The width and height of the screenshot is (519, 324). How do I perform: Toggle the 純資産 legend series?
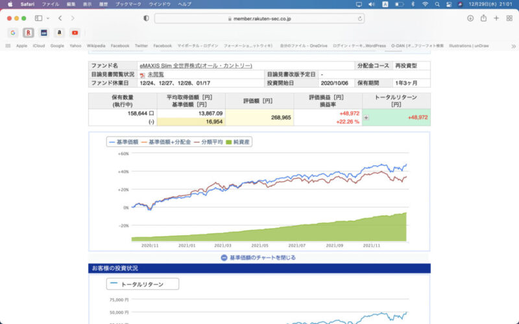(237, 142)
